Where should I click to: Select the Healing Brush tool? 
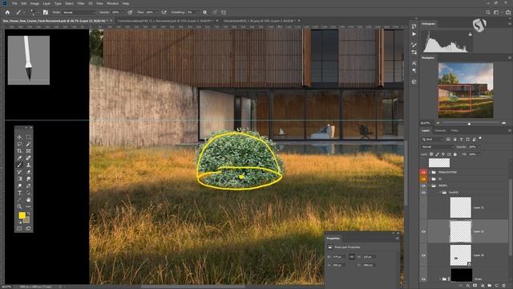coord(29,158)
